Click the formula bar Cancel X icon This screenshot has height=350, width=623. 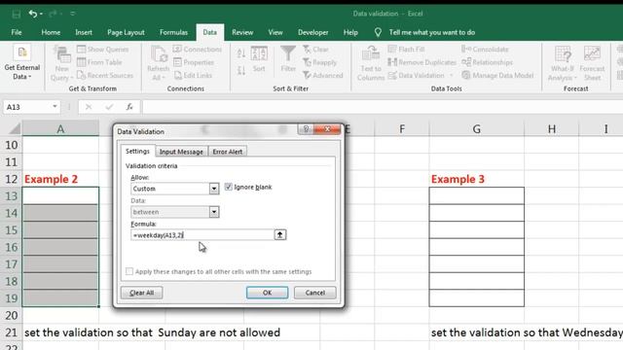click(x=89, y=107)
